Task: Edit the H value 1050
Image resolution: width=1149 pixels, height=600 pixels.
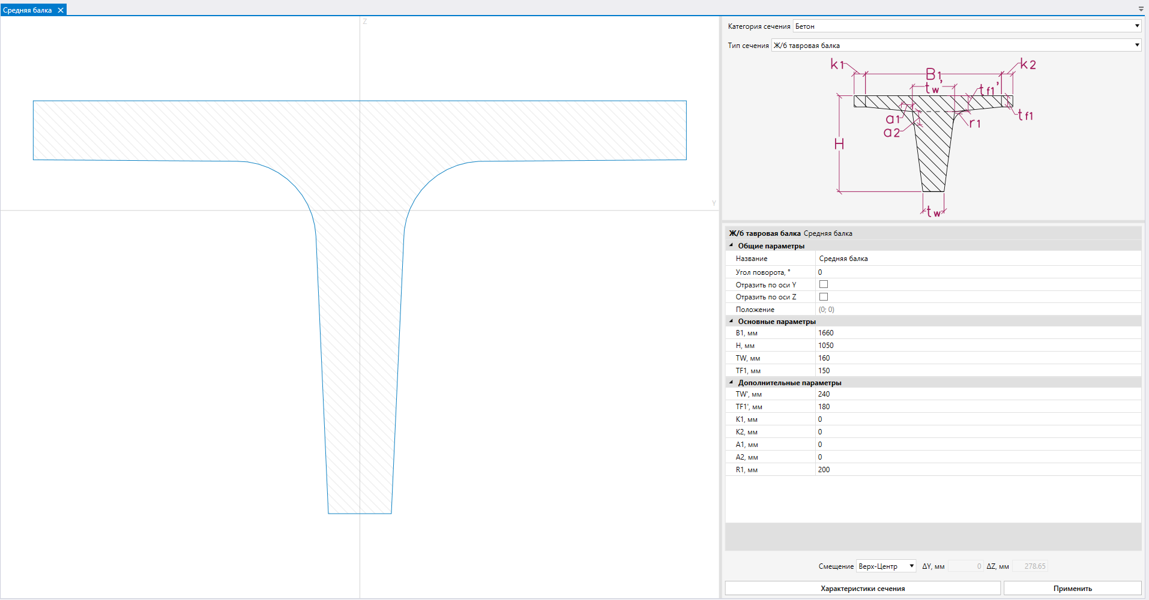Action: point(979,346)
